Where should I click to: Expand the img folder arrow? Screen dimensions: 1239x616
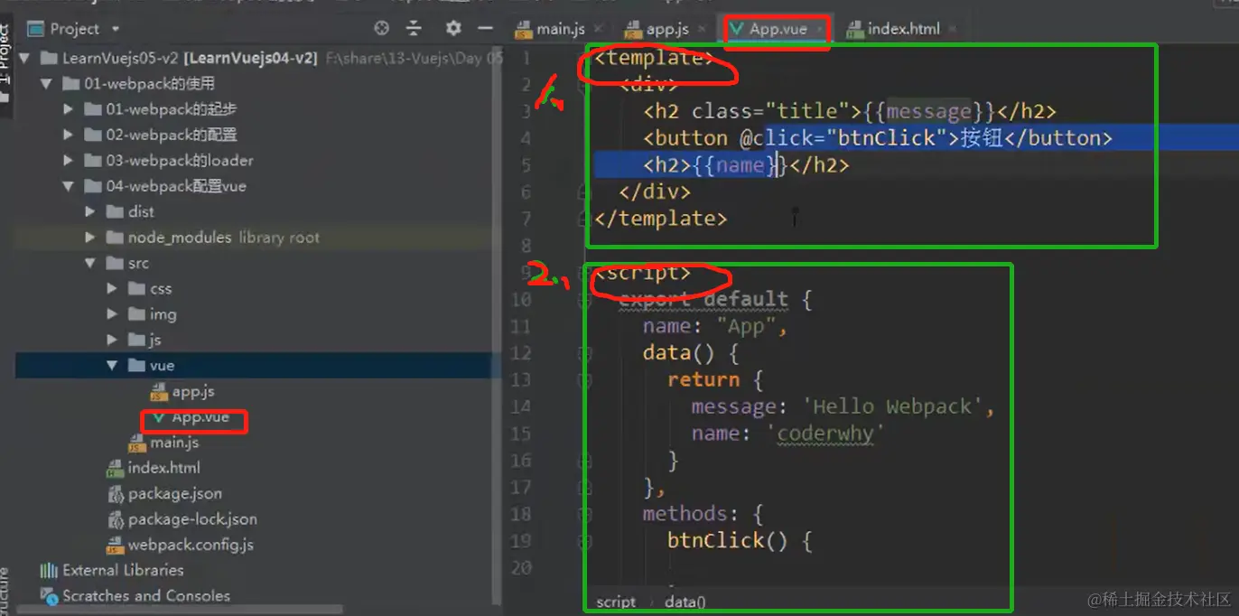(x=112, y=314)
